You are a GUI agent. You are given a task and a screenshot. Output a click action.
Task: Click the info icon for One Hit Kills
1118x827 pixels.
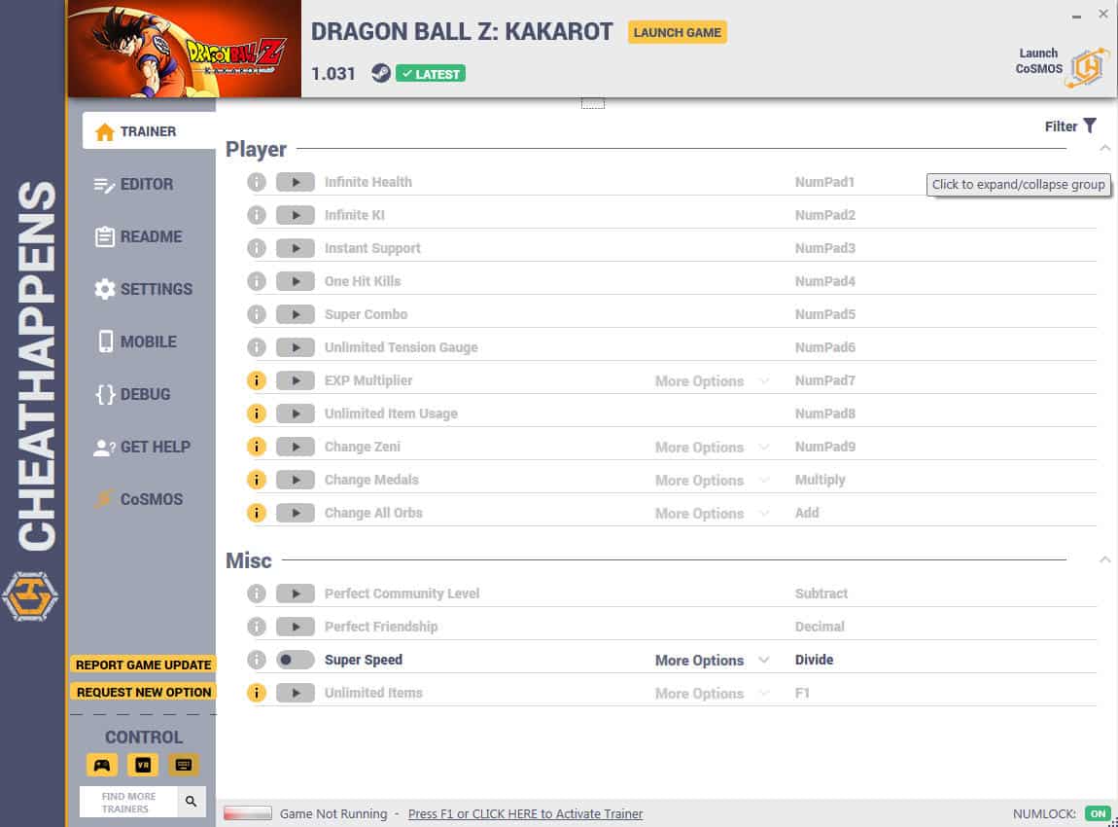257,281
